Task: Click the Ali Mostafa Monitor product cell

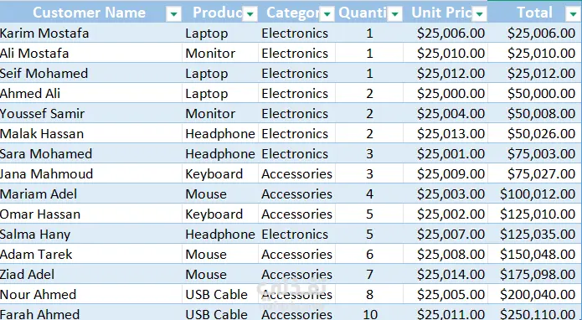Action: tap(220, 53)
